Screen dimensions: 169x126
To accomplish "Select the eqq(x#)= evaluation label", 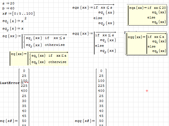I will [85, 121].
